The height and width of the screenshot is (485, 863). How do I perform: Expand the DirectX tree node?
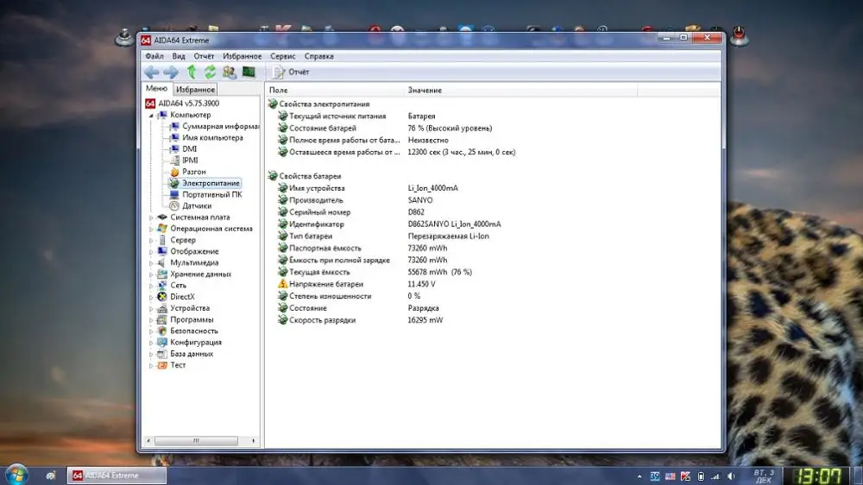coord(151,297)
